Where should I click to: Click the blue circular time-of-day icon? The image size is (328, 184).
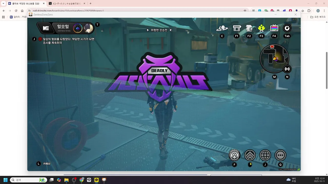click(78, 28)
